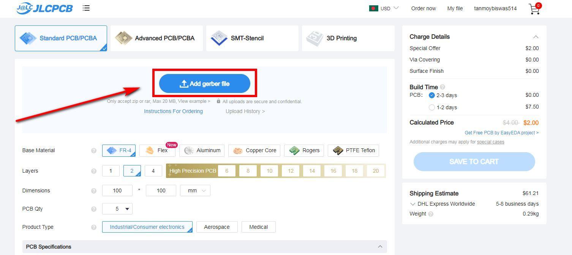This screenshot has height=255, width=572.
Task: Collapse the Charge Details panel
Action: pos(536,37)
